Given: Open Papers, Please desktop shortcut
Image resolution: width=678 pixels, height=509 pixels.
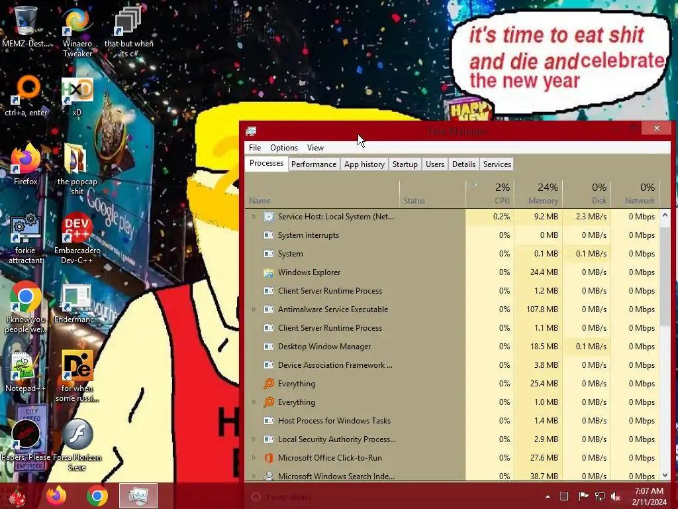Looking at the screenshot, I should coord(26,440).
